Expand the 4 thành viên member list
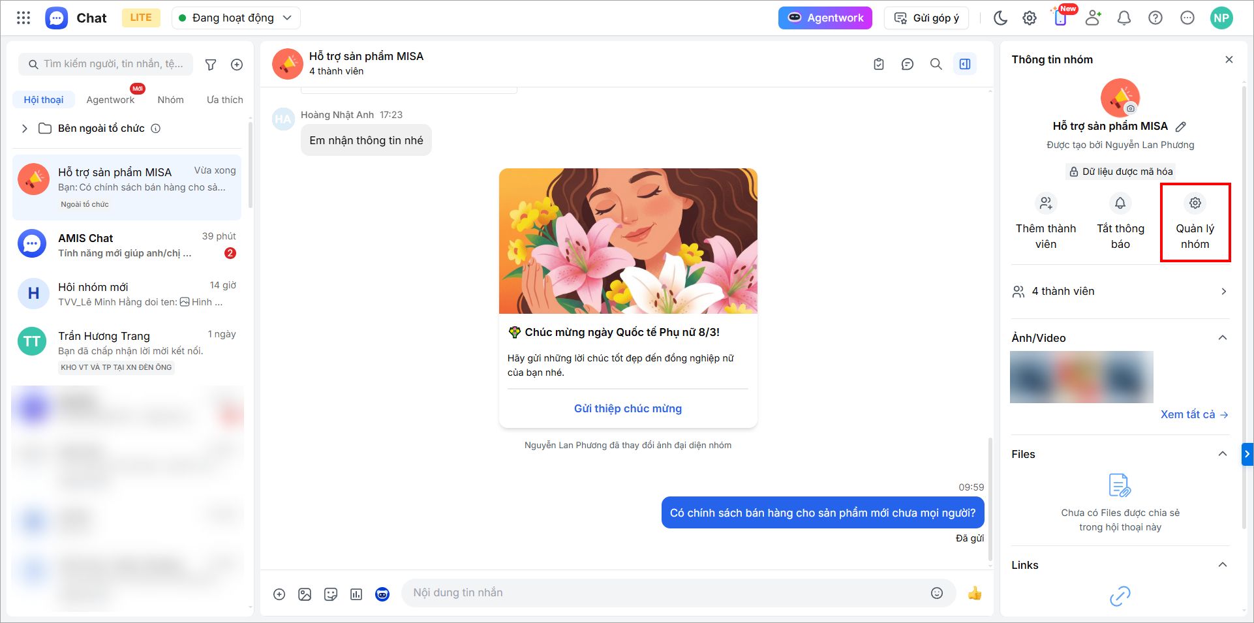Viewport: 1254px width, 623px height. [1120, 292]
